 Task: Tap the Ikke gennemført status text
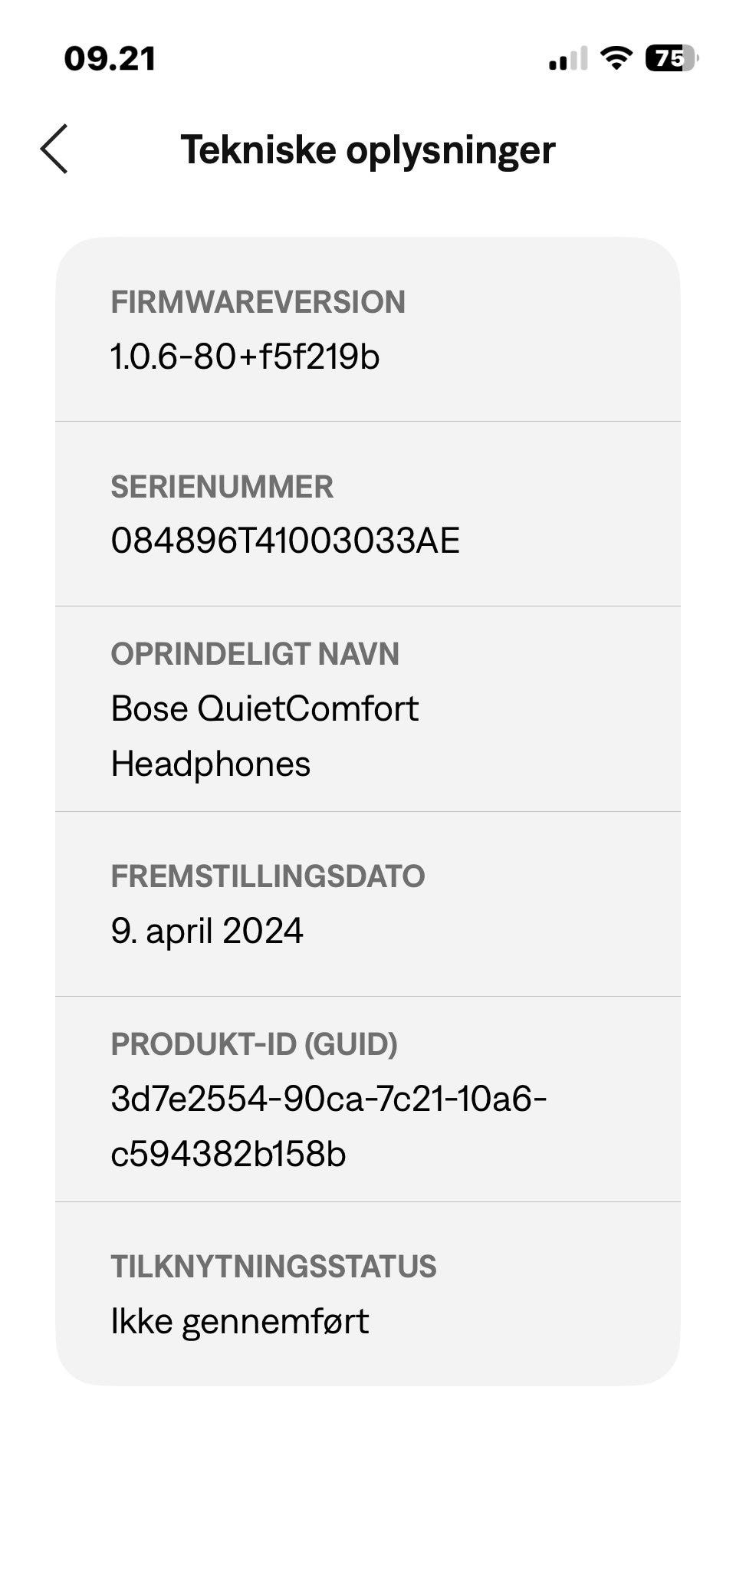tap(240, 1321)
